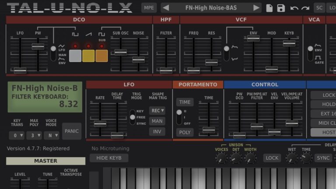Image resolution: width=336 pixels, height=189 pixels.
Task: Load next preset with right arrow
Action: (256, 8)
